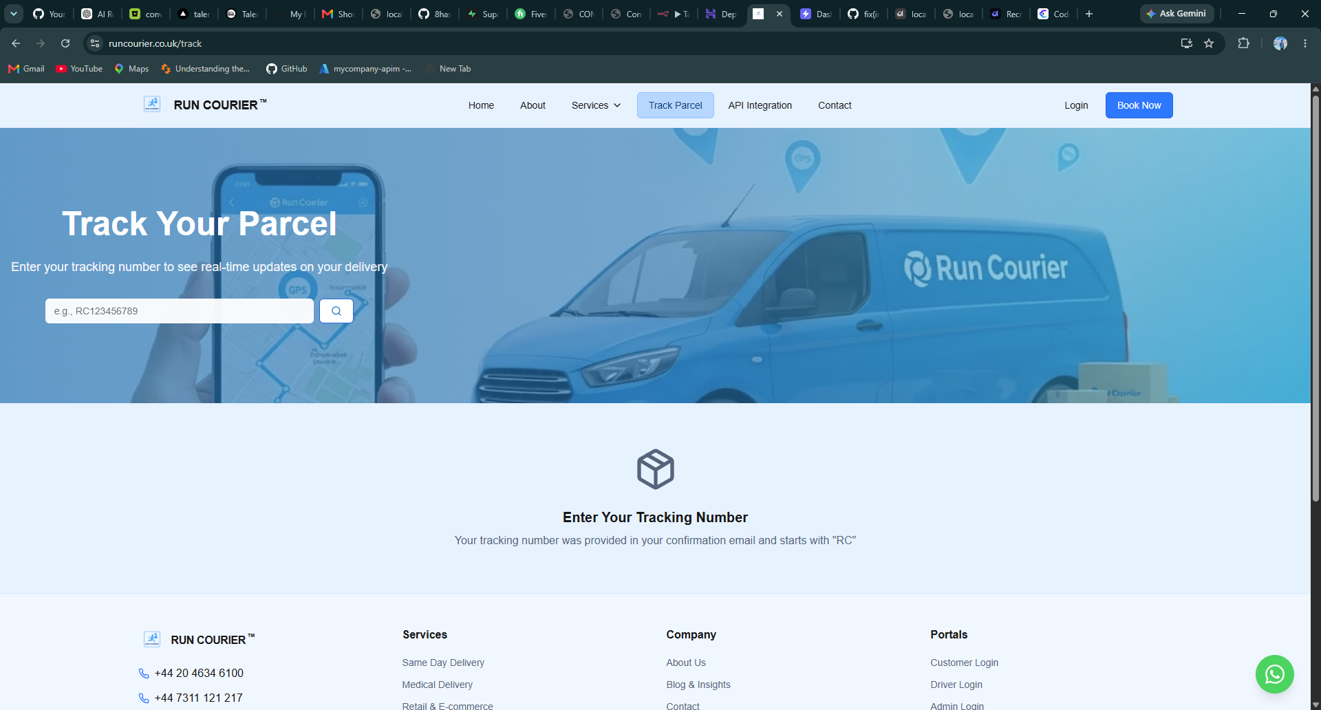Image resolution: width=1321 pixels, height=710 pixels.
Task: Switch to the 'Five' Fiverr browser tab
Action: point(530,14)
